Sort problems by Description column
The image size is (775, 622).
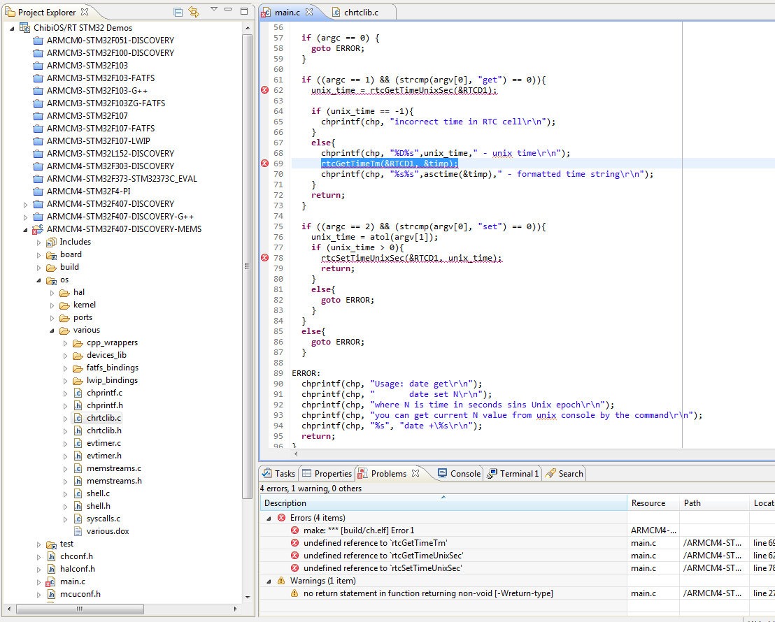click(443, 503)
